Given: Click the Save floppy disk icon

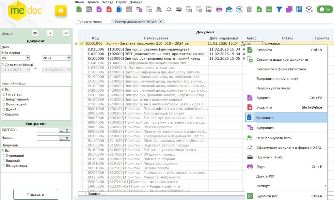Looking at the screenshot, I should (x=209, y=9).
